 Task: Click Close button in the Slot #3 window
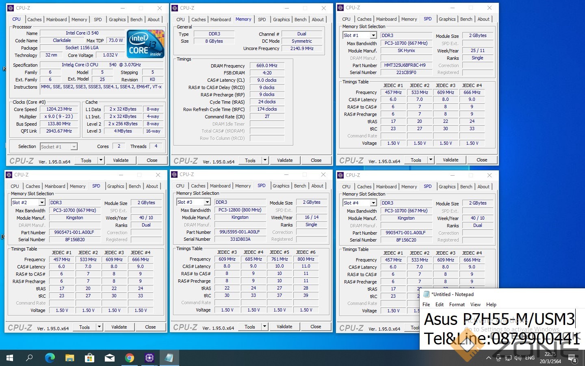tap(316, 327)
